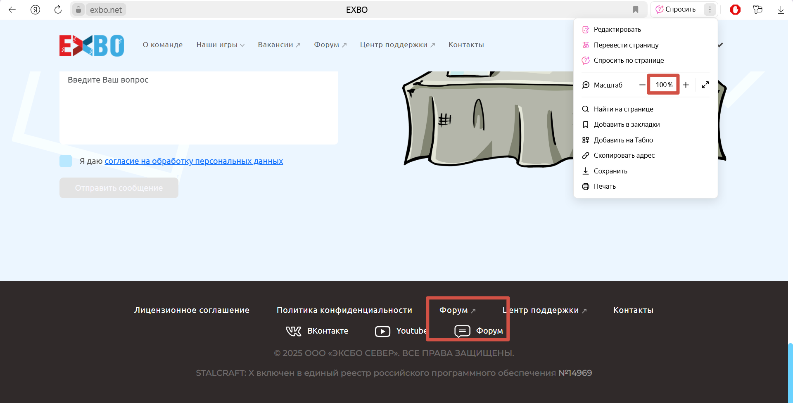
Task: Open the Контакты header link
Action: point(466,45)
